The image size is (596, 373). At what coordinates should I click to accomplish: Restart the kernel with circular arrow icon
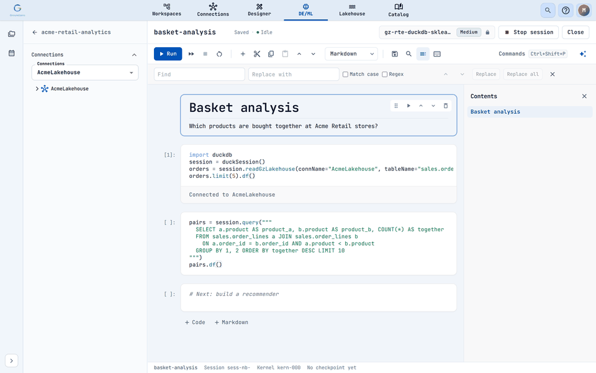219,54
